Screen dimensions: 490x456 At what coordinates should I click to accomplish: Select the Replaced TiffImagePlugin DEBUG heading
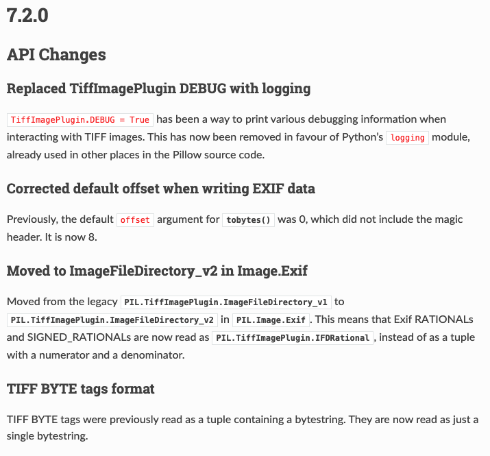click(158, 88)
